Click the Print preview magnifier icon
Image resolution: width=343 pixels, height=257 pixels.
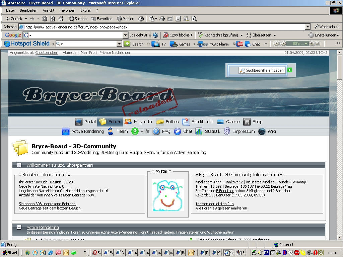click(x=194, y=19)
